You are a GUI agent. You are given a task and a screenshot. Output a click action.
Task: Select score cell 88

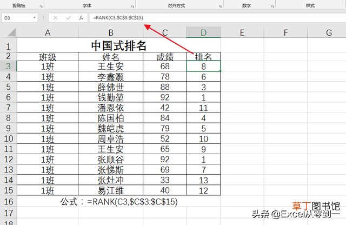[165, 87]
